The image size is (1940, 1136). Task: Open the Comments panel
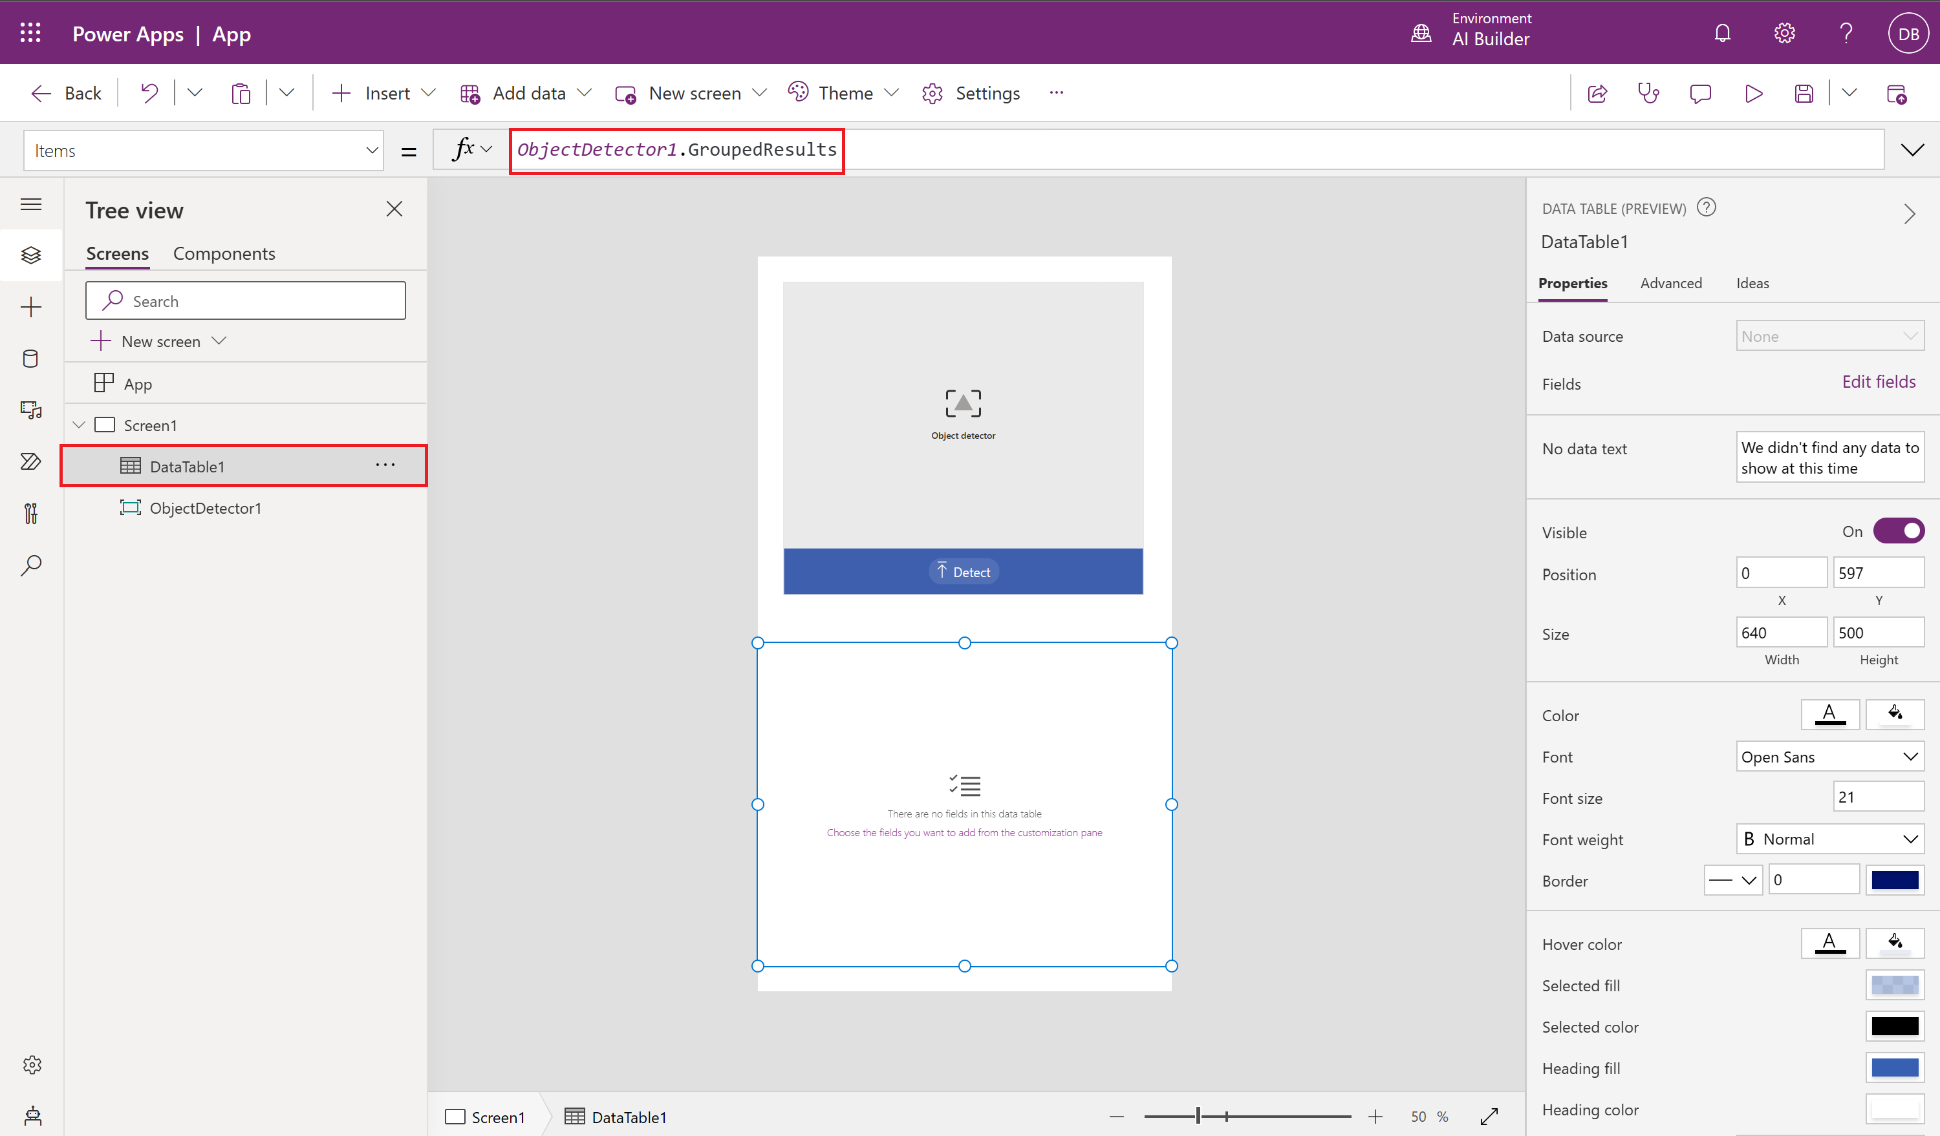click(1701, 92)
